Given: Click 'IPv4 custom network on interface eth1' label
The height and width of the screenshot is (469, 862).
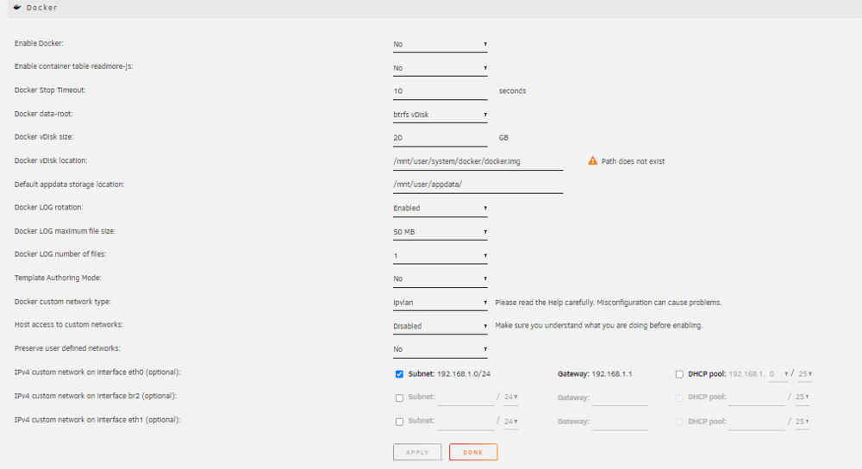Looking at the screenshot, I should 97,420.
